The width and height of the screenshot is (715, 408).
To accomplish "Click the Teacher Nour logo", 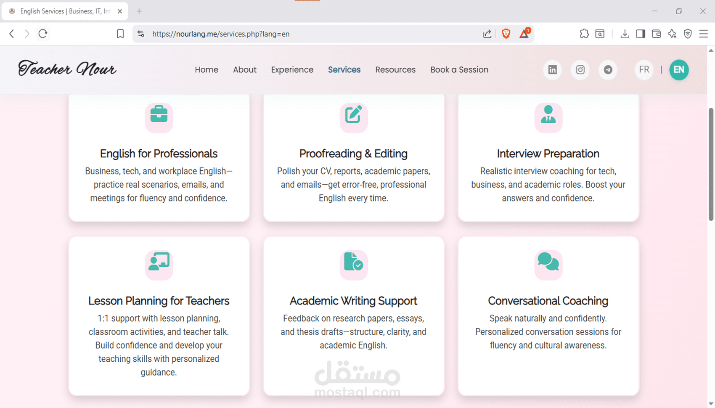I will [x=67, y=69].
